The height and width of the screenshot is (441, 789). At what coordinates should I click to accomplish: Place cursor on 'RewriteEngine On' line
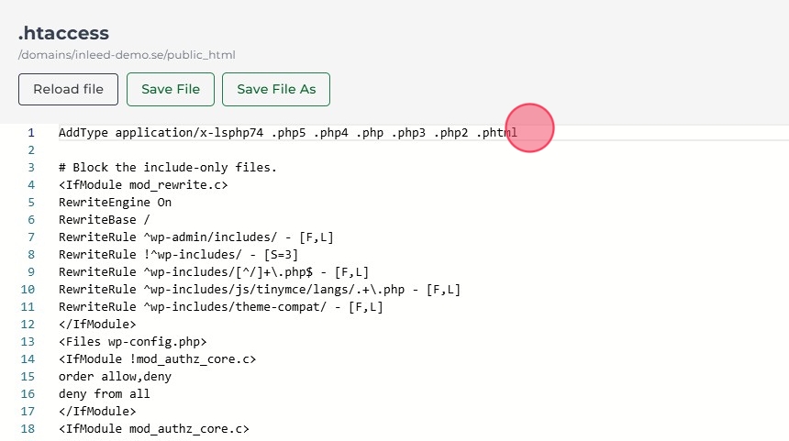pyautogui.click(x=115, y=203)
